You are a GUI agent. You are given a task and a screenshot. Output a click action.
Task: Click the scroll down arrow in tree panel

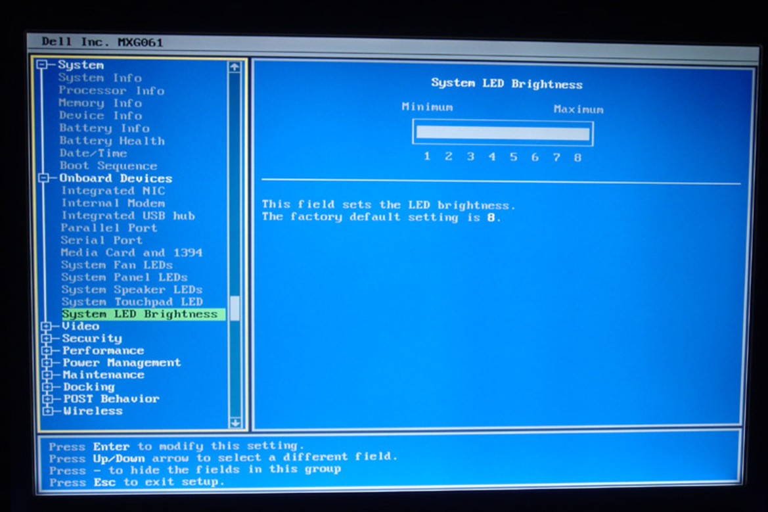tap(235, 423)
